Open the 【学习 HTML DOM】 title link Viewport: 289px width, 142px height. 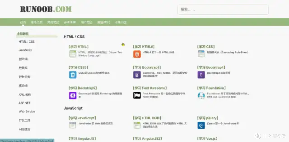pos(147,118)
